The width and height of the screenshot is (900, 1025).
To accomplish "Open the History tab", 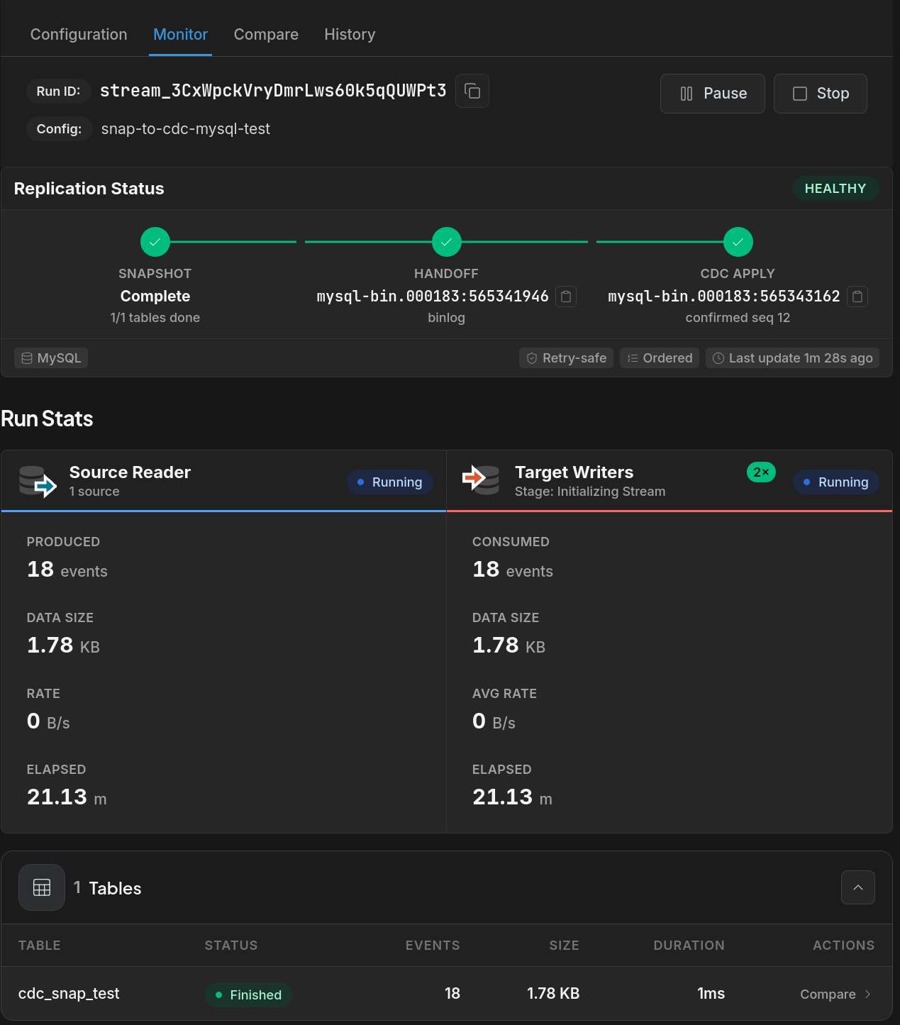I will point(350,34).
